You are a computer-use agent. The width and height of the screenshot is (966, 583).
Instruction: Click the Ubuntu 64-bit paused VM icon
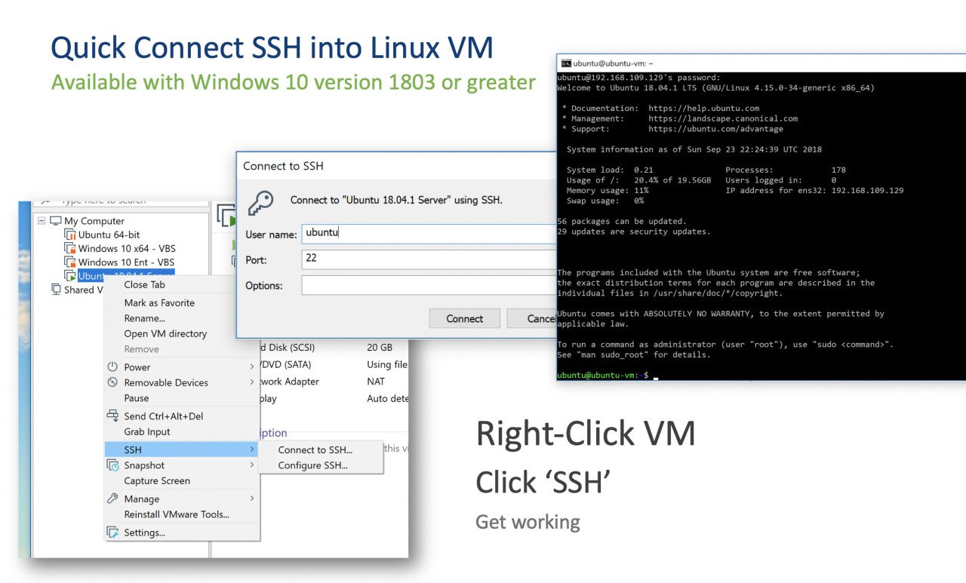coord(70,235)
